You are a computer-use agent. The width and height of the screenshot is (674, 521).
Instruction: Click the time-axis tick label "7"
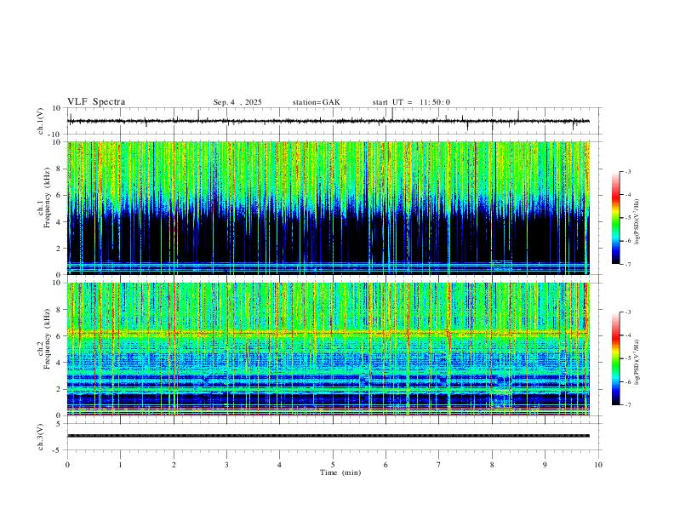point(439,465)
